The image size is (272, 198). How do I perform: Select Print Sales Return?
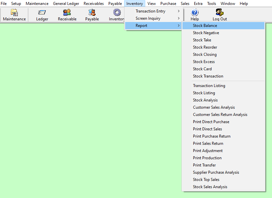223,143
